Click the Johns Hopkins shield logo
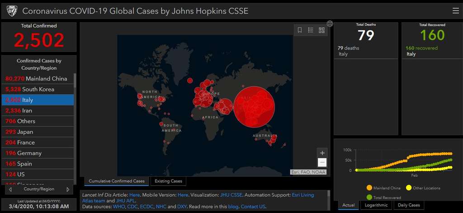The width and height of the screenshot is (463, 213). point(12,11)
